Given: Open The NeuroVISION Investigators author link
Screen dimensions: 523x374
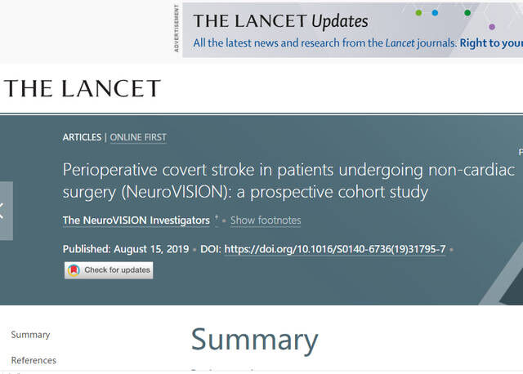Looking at the screenshot, I should 136,220.
